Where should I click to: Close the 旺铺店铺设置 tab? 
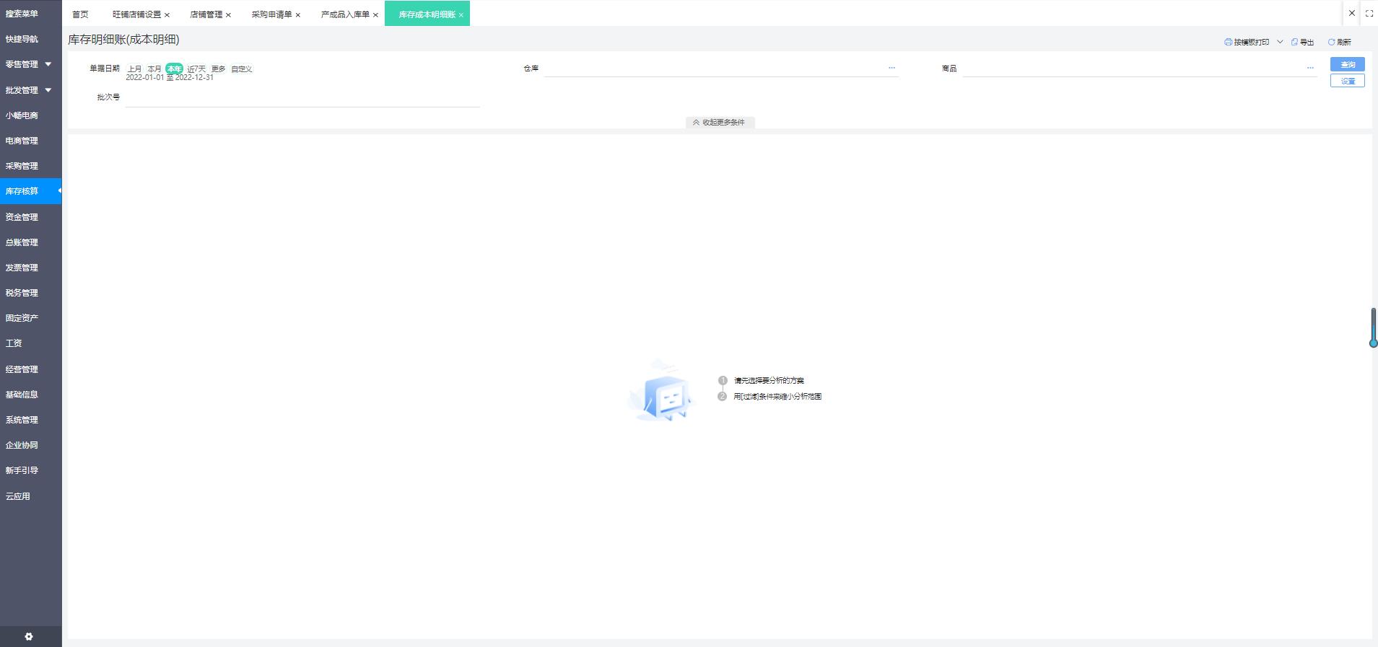167,14
